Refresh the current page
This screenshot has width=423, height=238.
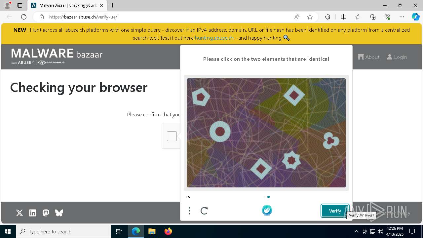click(x=24, y=17)
